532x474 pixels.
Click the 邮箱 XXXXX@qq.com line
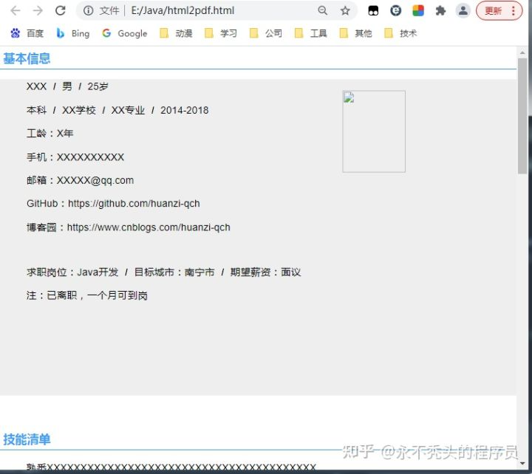pos(80,180)
